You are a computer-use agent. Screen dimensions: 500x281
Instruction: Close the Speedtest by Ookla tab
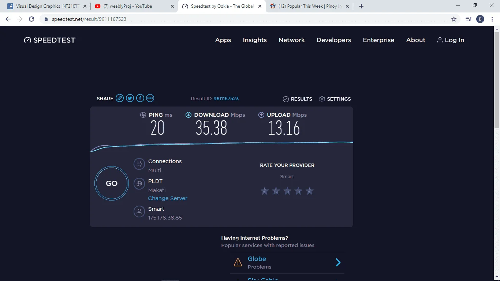click(260, 6)
